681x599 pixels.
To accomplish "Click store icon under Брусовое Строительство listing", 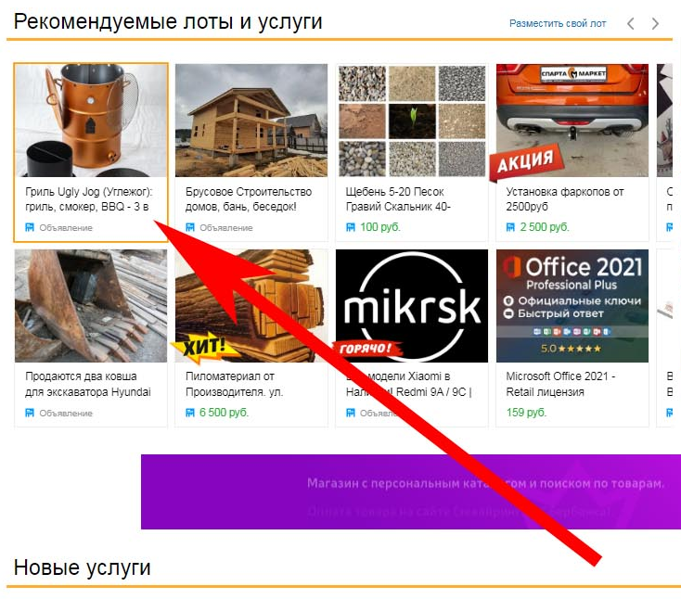I will 190,227.
